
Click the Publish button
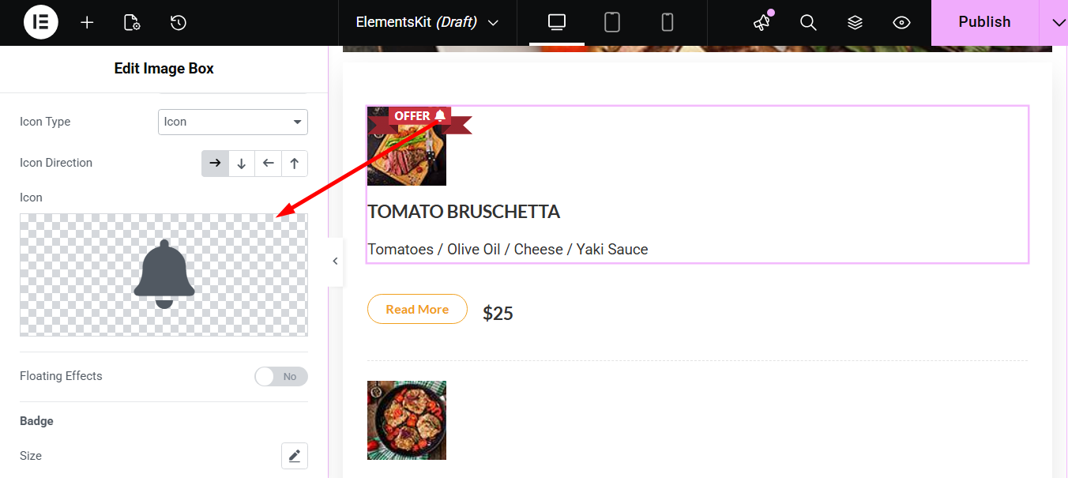pos(984,22)
